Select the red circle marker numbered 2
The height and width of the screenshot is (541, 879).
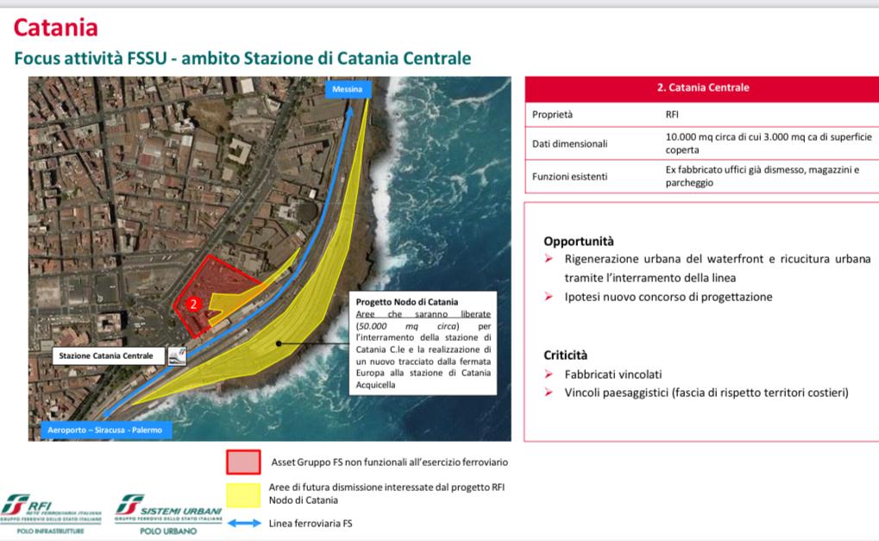pyautogui.click(x=193, y=304)
